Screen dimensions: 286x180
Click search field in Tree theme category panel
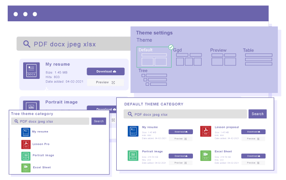click(x=50, y=121)
